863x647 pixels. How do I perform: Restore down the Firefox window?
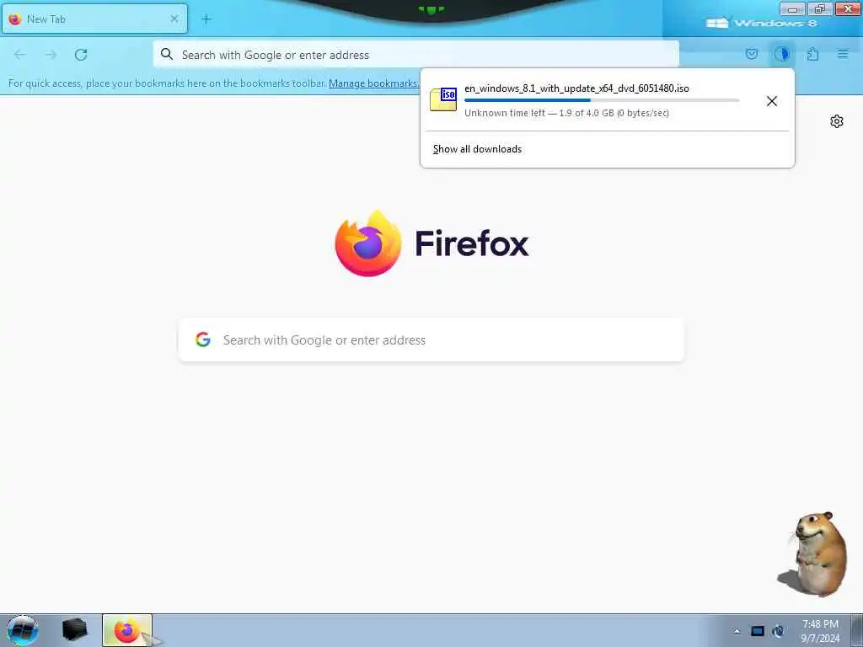click(x=820, y=9)
